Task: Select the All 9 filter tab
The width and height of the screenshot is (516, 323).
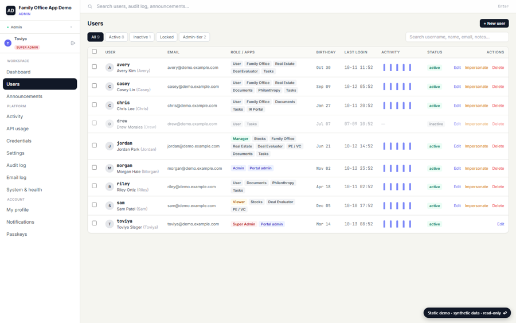Action: [95, 37]
